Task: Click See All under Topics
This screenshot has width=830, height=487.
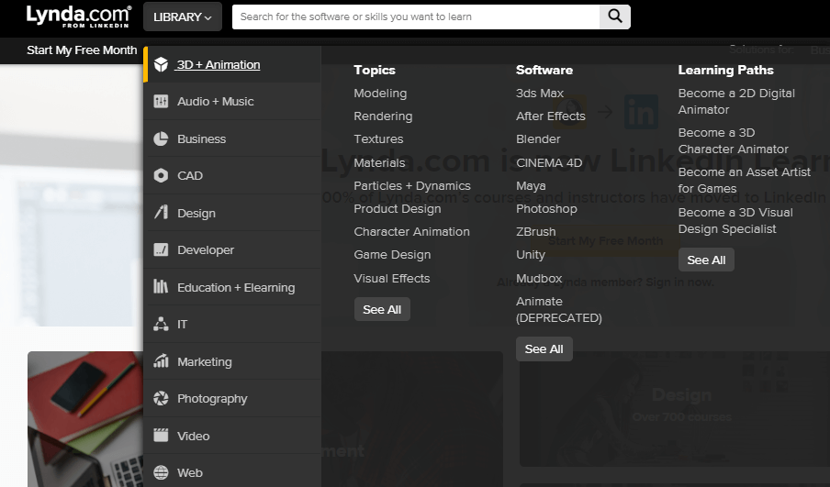Action: click(382, 309)
